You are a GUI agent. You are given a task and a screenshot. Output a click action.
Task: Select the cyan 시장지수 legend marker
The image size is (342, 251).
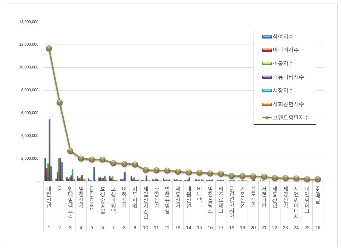click(x=267, y=91)
